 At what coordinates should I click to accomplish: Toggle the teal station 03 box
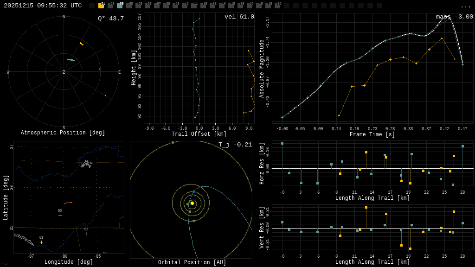pyautogui.click(x=120, y=6)
